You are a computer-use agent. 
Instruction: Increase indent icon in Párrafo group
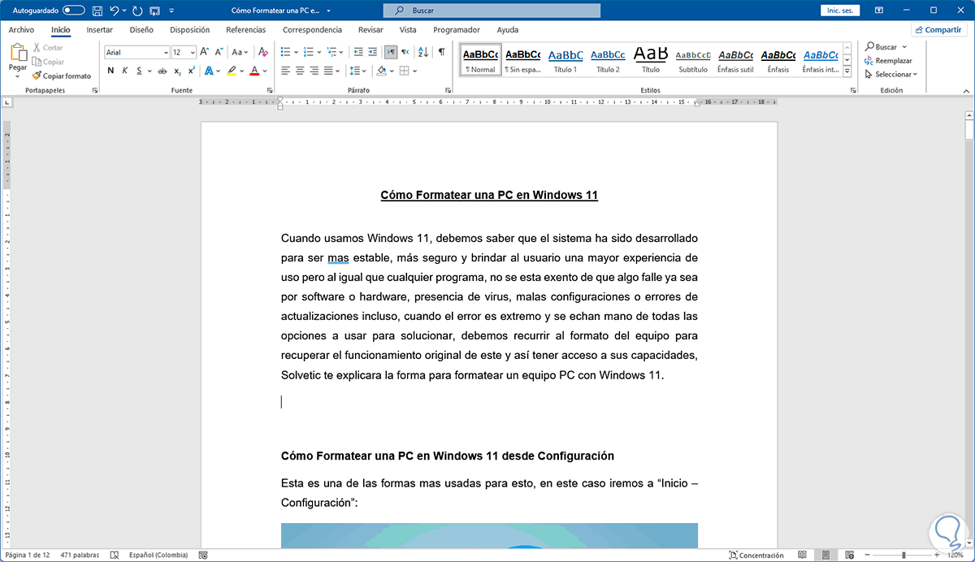tap(375, 52)
